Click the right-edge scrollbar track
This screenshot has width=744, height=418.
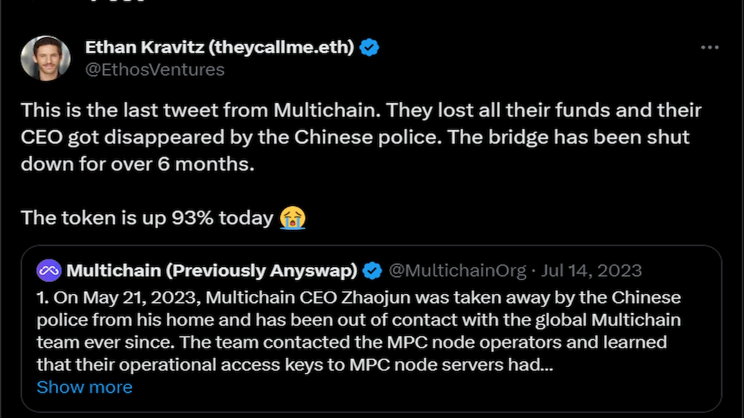tap(742, 209)
